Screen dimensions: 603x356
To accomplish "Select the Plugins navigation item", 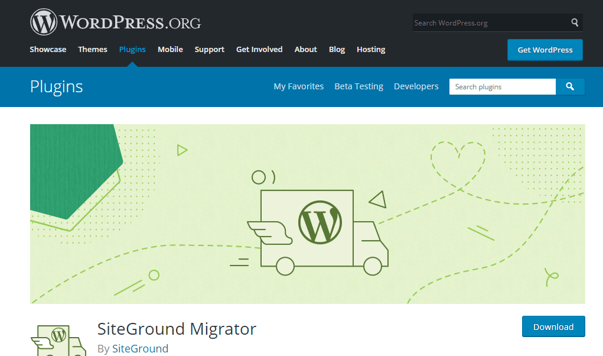I will point(132,49).
